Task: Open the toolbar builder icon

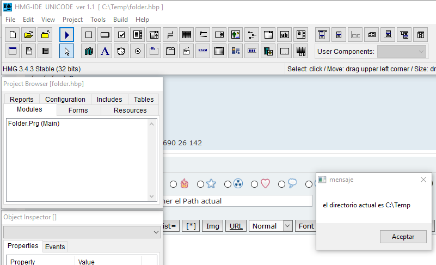Action: [x=371, y=35]
